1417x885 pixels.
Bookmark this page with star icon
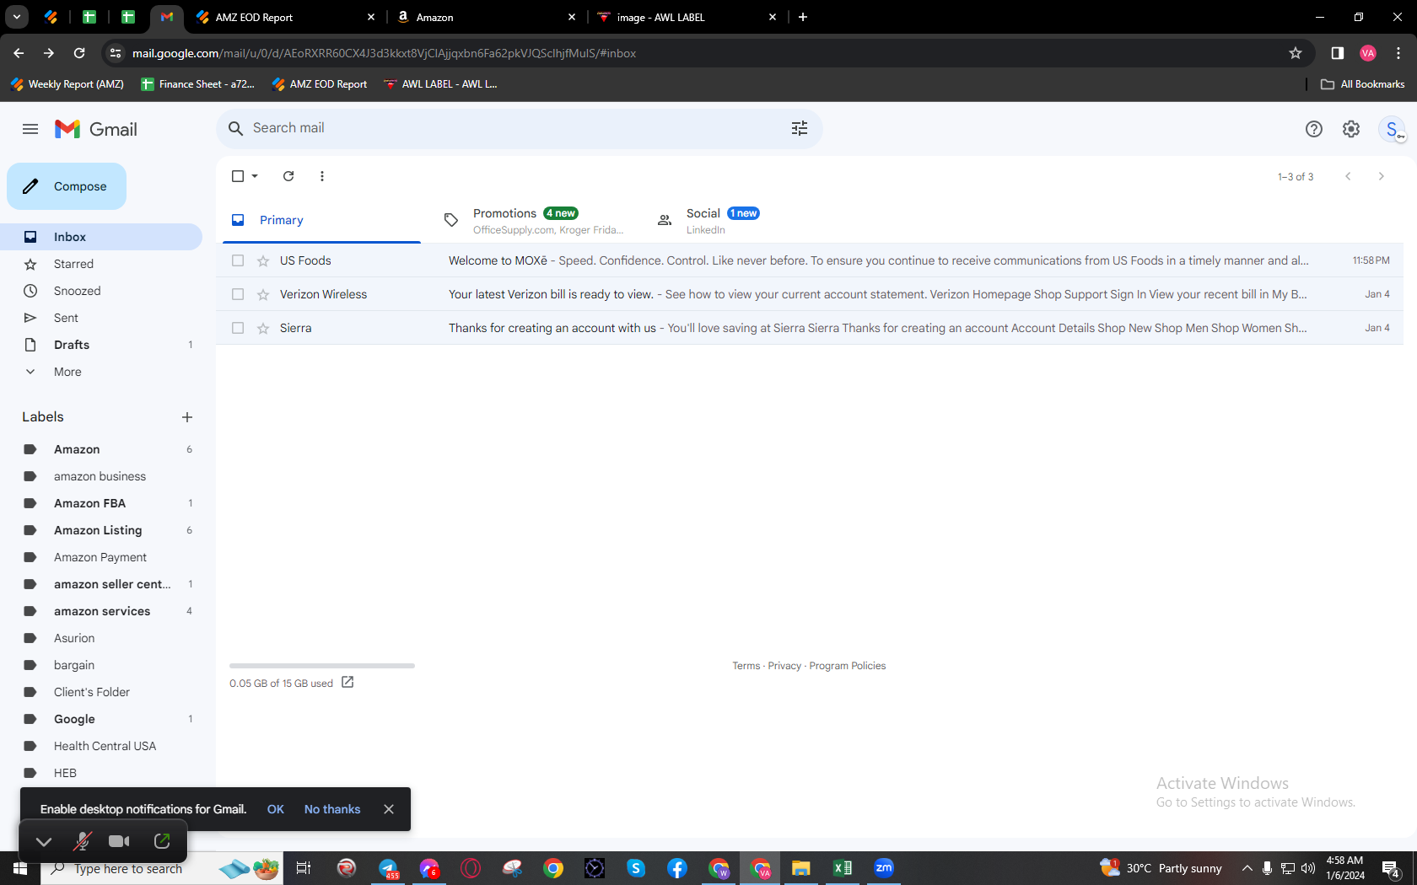click(1296, 53)
